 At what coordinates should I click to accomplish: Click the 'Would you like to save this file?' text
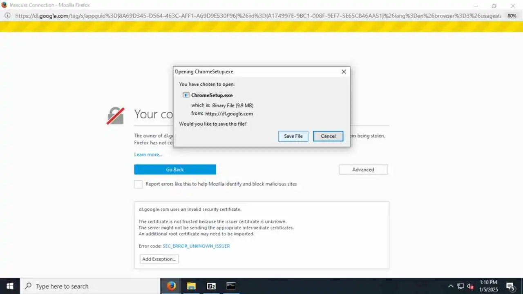pyautogui.click(x=213, y=124)
